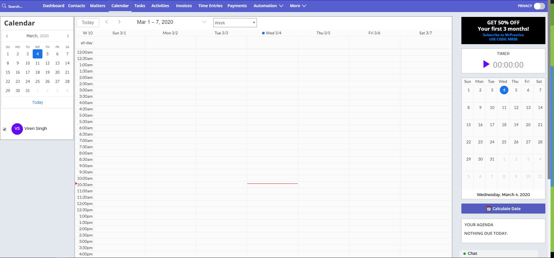Open the Tasks tab

140,6
